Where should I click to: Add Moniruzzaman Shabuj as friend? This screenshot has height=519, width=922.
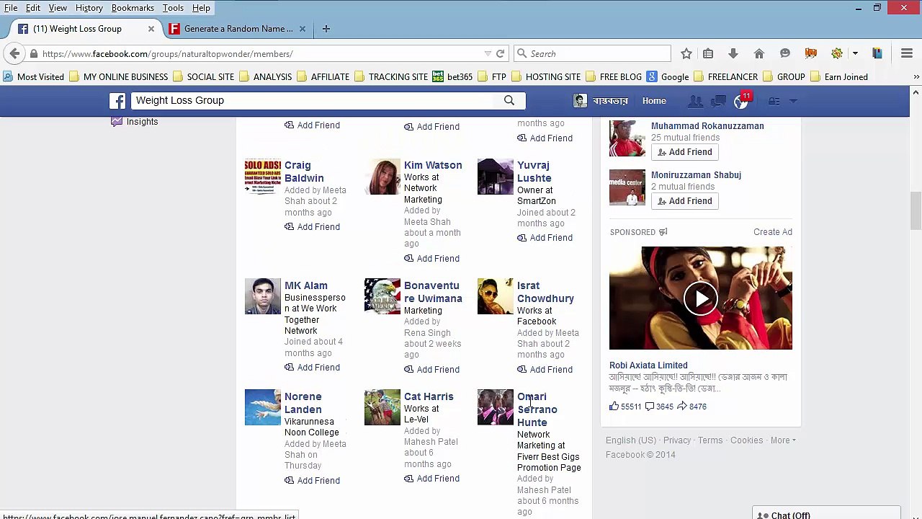685,201
